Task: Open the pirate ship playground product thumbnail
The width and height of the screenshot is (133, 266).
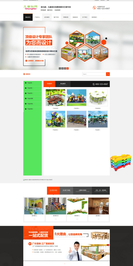Action: pyautogui.click(x=55, y=97)
